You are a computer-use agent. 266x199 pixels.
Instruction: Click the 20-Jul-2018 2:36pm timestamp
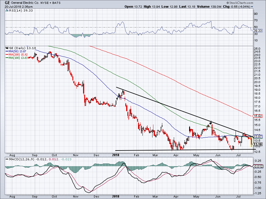19,7
